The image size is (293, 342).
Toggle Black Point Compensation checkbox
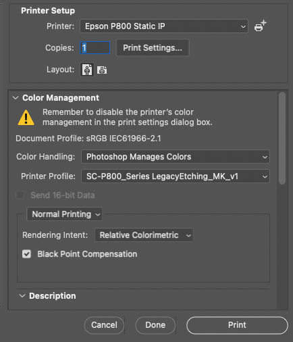[26, 254]
